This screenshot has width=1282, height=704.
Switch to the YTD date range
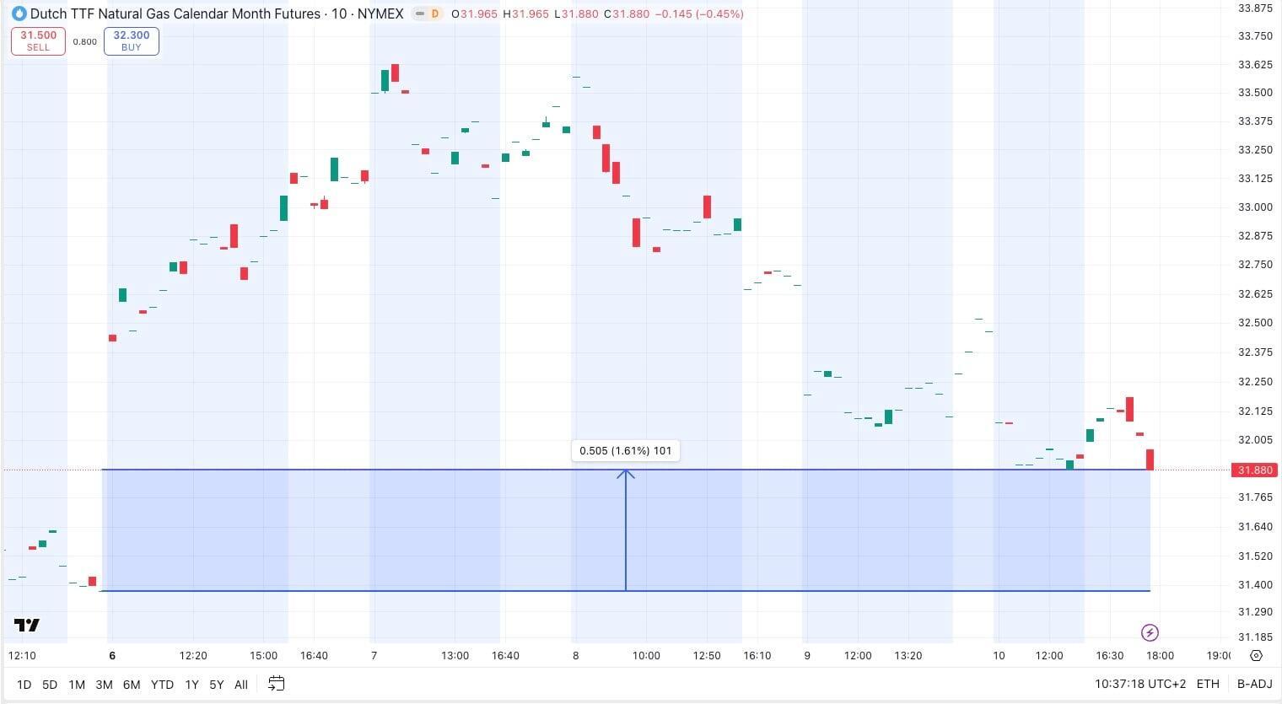pyautogui.click(x=162, y=685)
